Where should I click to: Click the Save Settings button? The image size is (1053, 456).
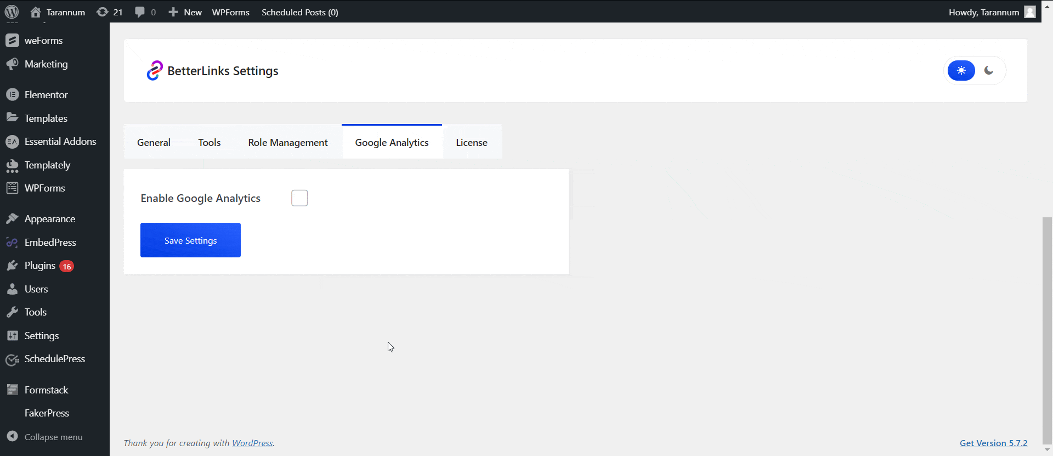(x=190, y=240)
